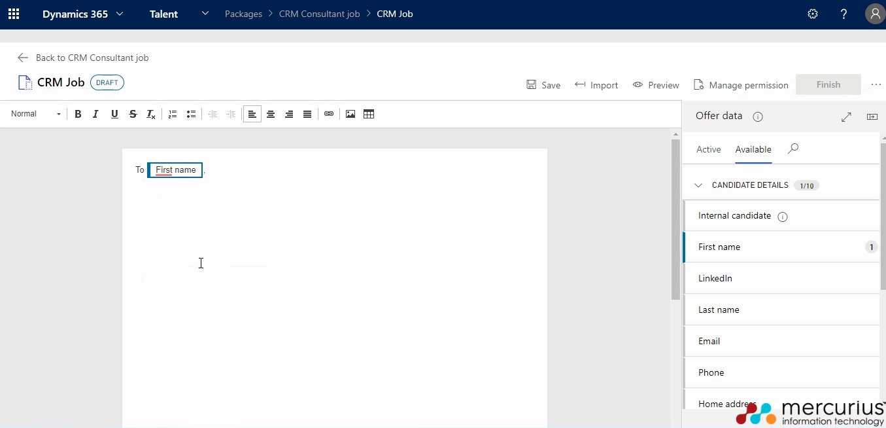Viewport: 886px width, 428px height.
Task: Go to Packages breadcrumb
Action: pos(243,14)
